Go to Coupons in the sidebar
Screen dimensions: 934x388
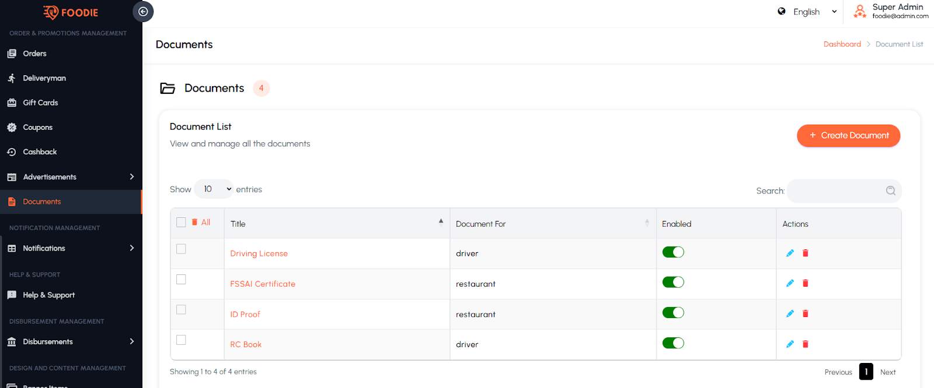click(x=38, y=128)
